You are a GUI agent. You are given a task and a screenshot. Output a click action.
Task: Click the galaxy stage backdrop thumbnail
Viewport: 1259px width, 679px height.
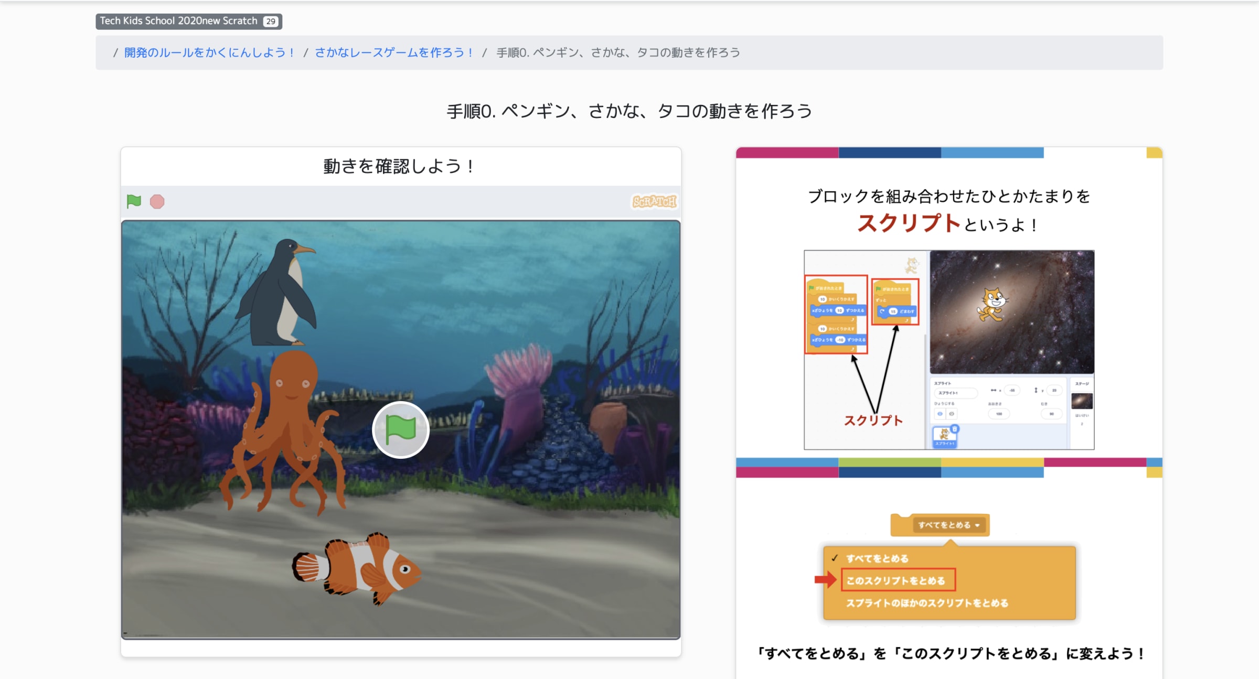tap(1082, 402)
